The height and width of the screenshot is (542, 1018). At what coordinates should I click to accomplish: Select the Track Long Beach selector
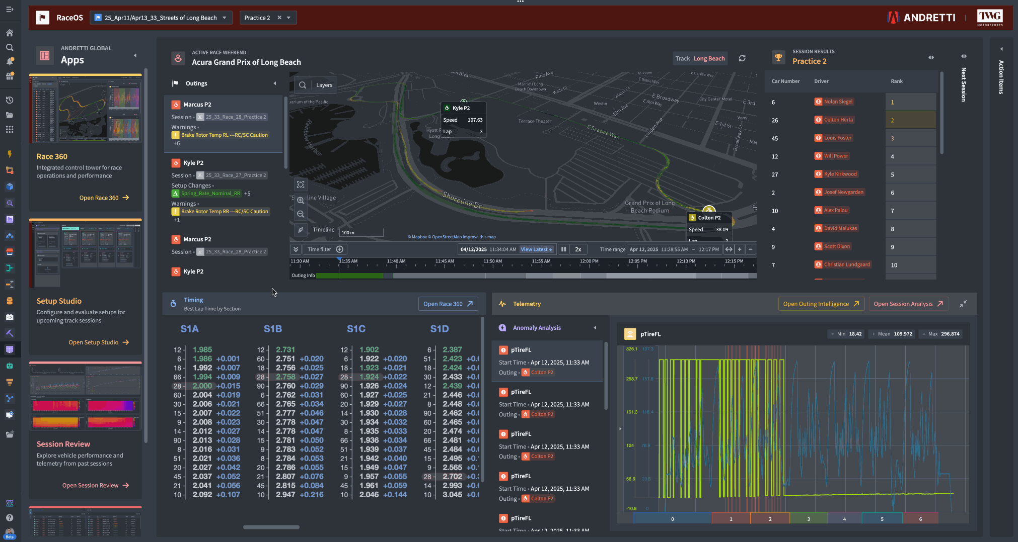point(700,58)
